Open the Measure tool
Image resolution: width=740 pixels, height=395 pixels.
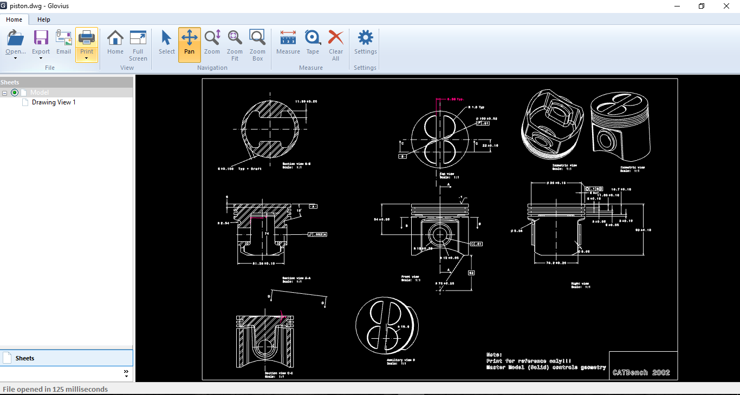[x=288, y=43]
